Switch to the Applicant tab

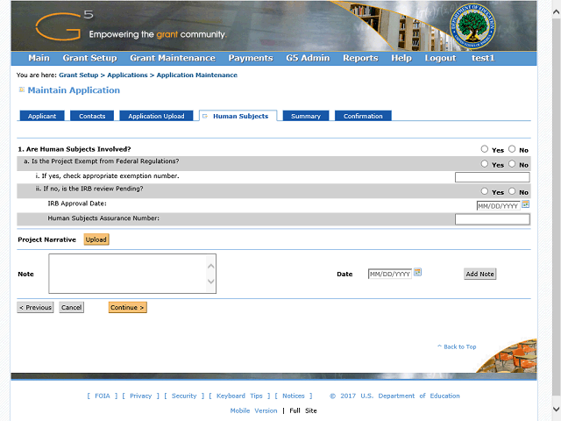tap(42, 116)
